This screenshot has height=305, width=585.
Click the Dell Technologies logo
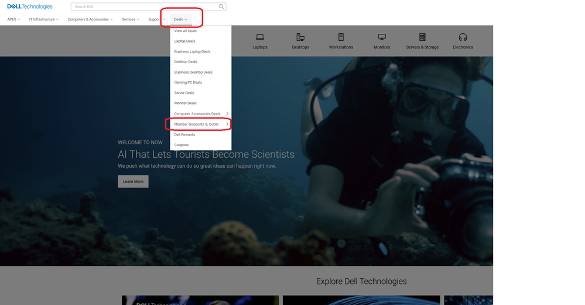coord(29,7)
